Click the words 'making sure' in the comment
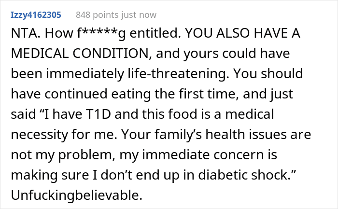 [x=50, y=175]
